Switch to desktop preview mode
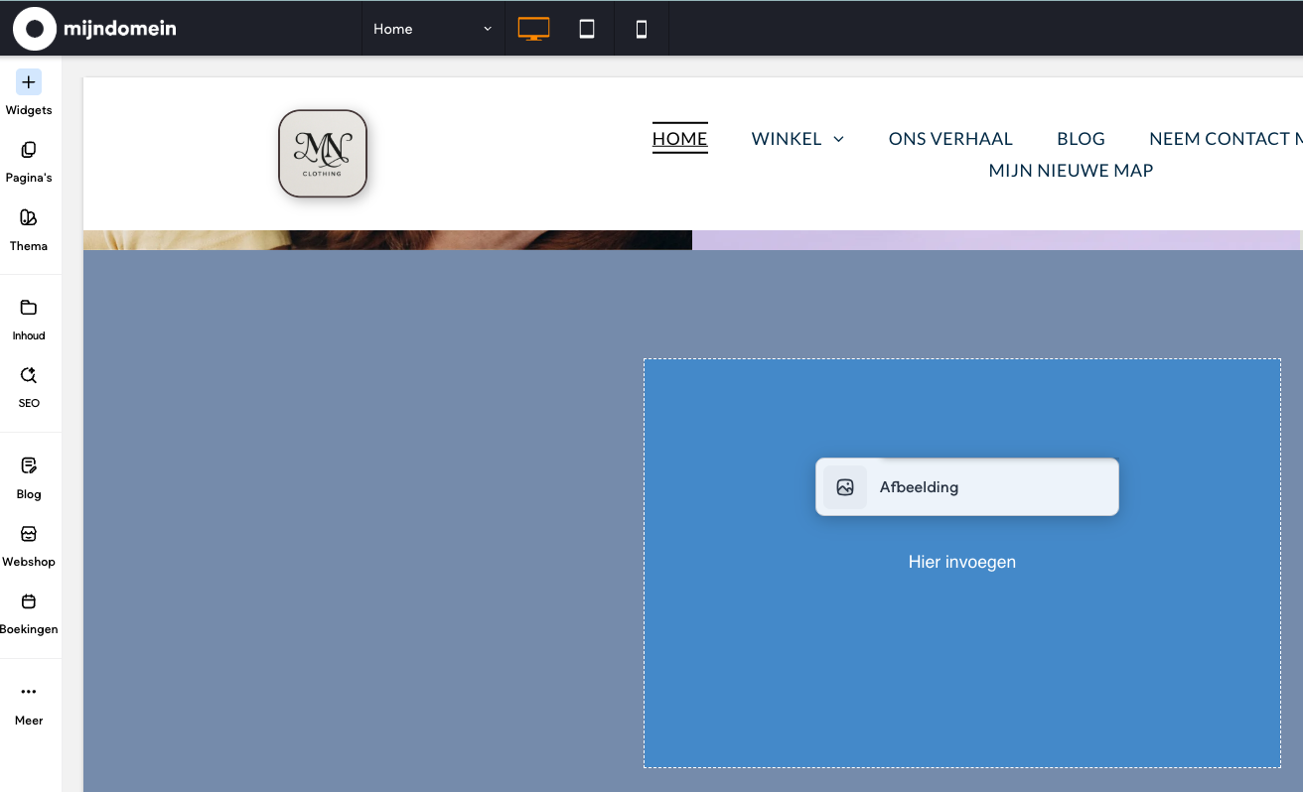1303x792 pixels. click(533, 29)
